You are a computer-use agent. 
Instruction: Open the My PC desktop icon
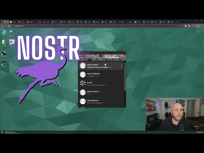(4, 33)
